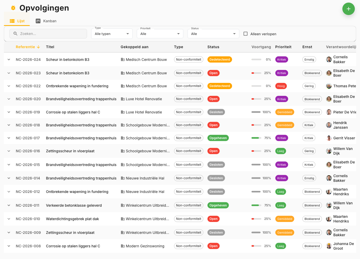The height and width of the screenshot is (259, 360).
Task: Expand the NC-2026-024 row details
Action: [9, 59]
